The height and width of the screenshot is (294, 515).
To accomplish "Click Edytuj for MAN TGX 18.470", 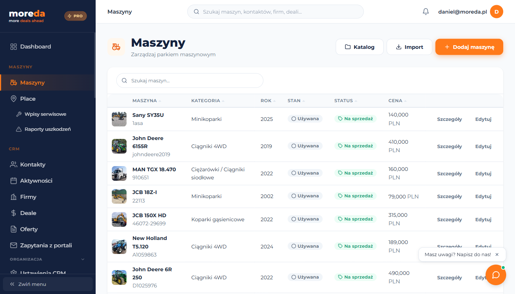I will pyautogui.click(x=483, y=173).
